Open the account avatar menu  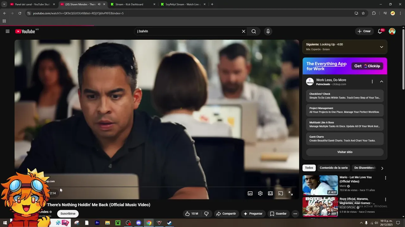pos(392,31)
